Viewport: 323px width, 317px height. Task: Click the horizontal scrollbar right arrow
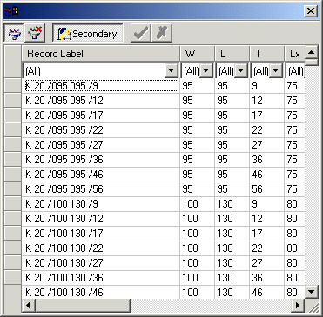pyautogui.click(x=298, y=305)
